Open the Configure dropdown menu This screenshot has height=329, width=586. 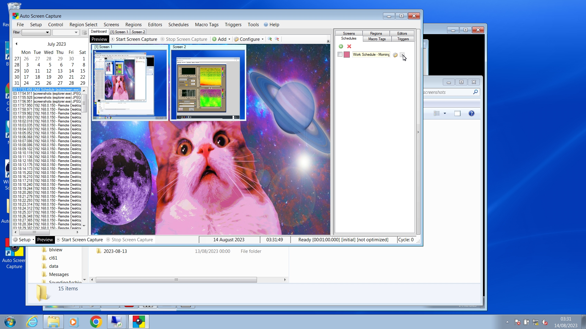pos(249,39)
